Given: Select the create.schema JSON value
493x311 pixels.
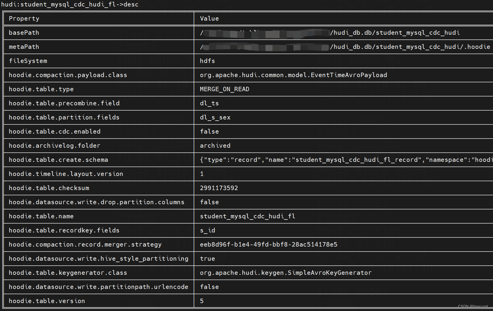Looking at the screenshot, I should click(346, 160).
